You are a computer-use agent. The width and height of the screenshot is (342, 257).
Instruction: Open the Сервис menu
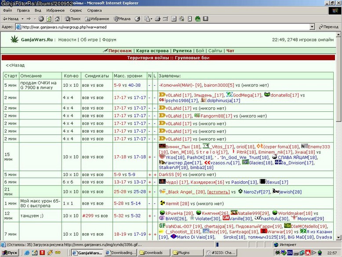tap(76, 11)
